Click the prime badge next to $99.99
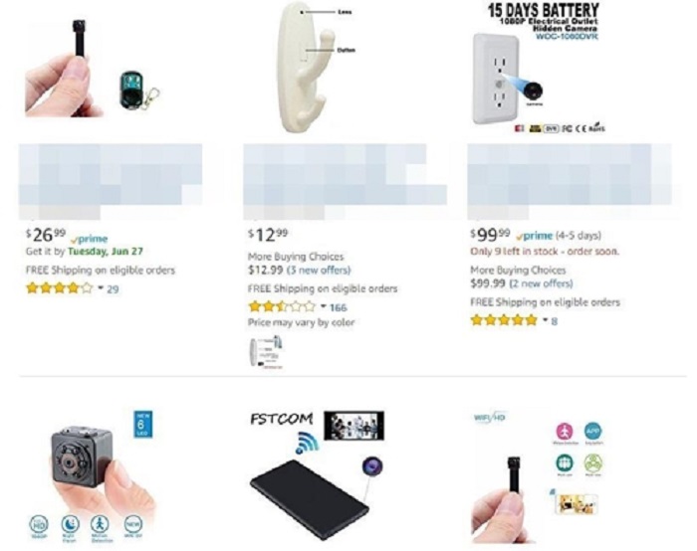The image size is (697, 551). click(x=536, y=236)
